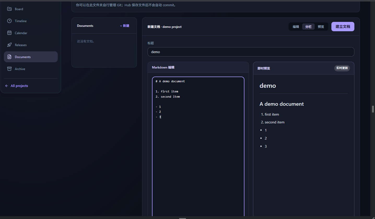This screenshot has height=219, width=375.
Task: Click 'first item' in the preview list
Action: (x=272, y=114)
